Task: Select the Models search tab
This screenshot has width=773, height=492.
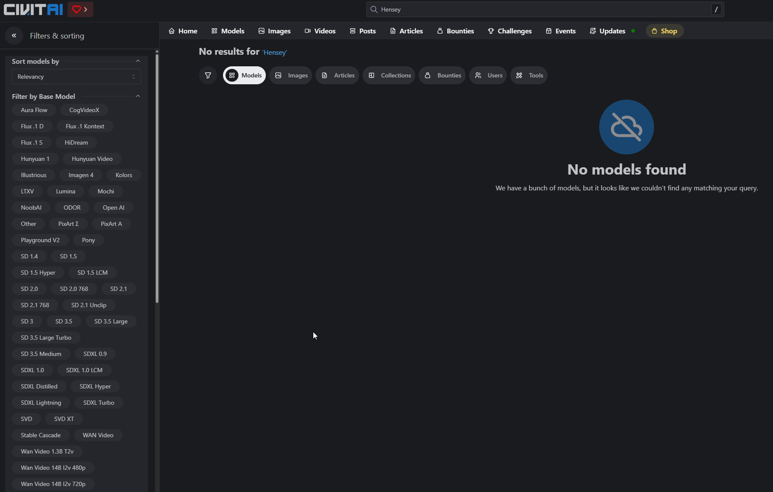Action: 244,75
